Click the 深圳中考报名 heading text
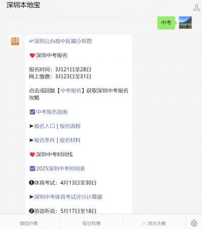 click(x=52, y=55)
